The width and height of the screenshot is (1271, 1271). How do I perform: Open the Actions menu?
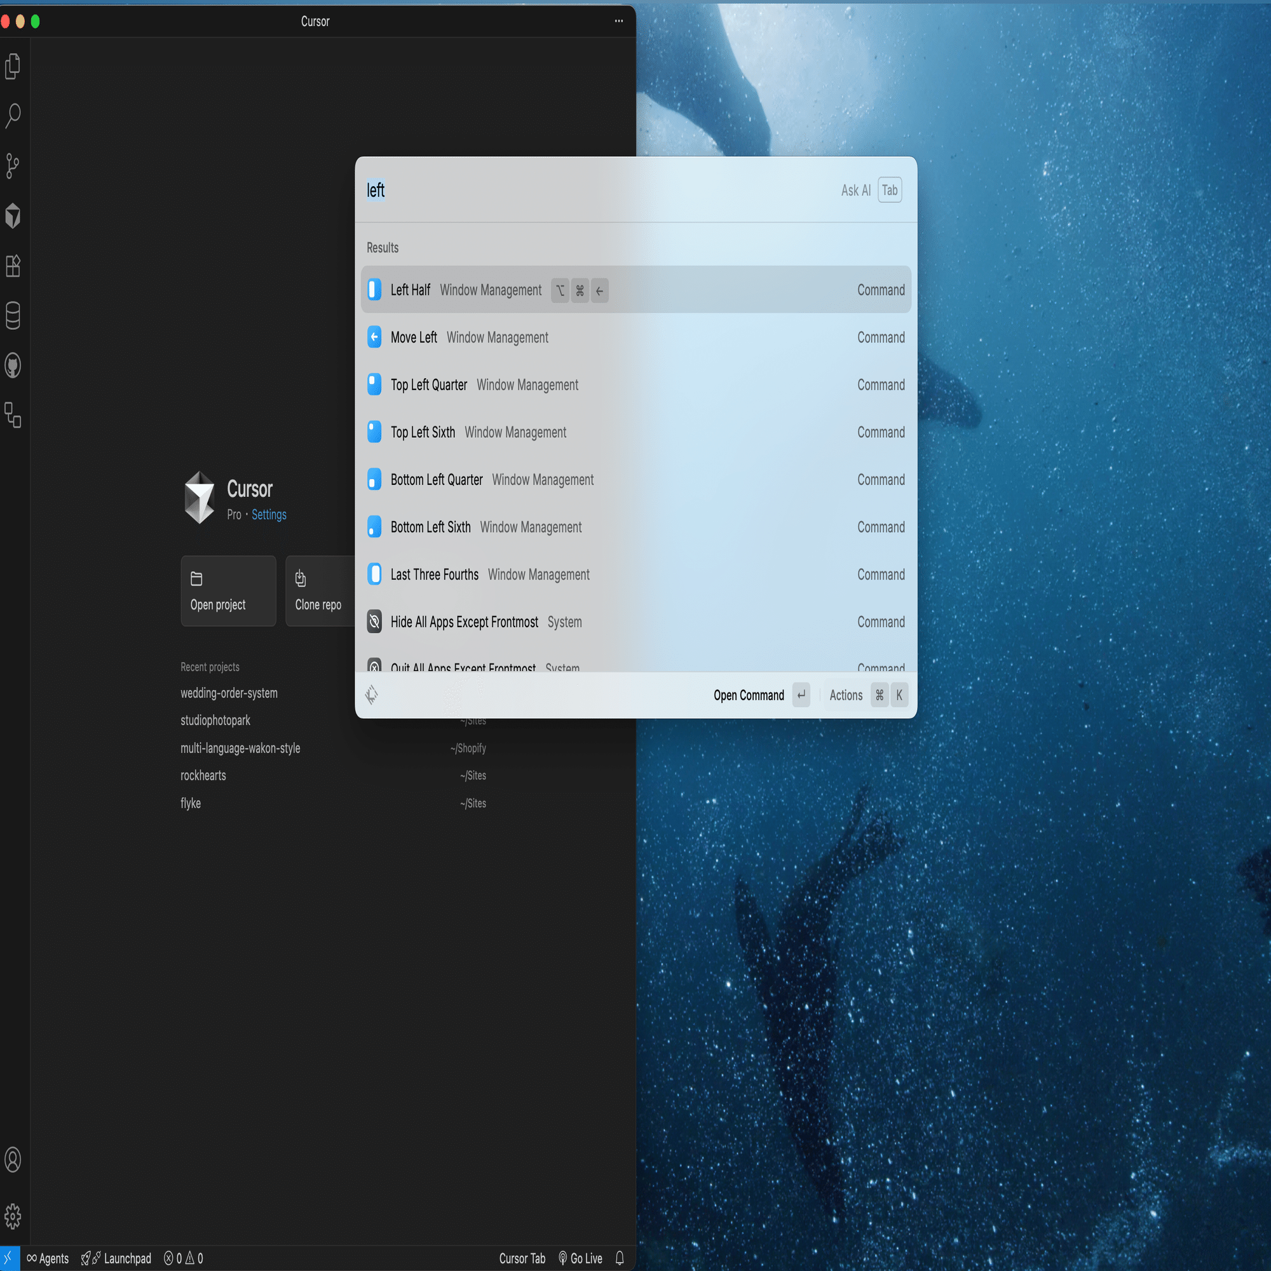(x=845, y=695)
